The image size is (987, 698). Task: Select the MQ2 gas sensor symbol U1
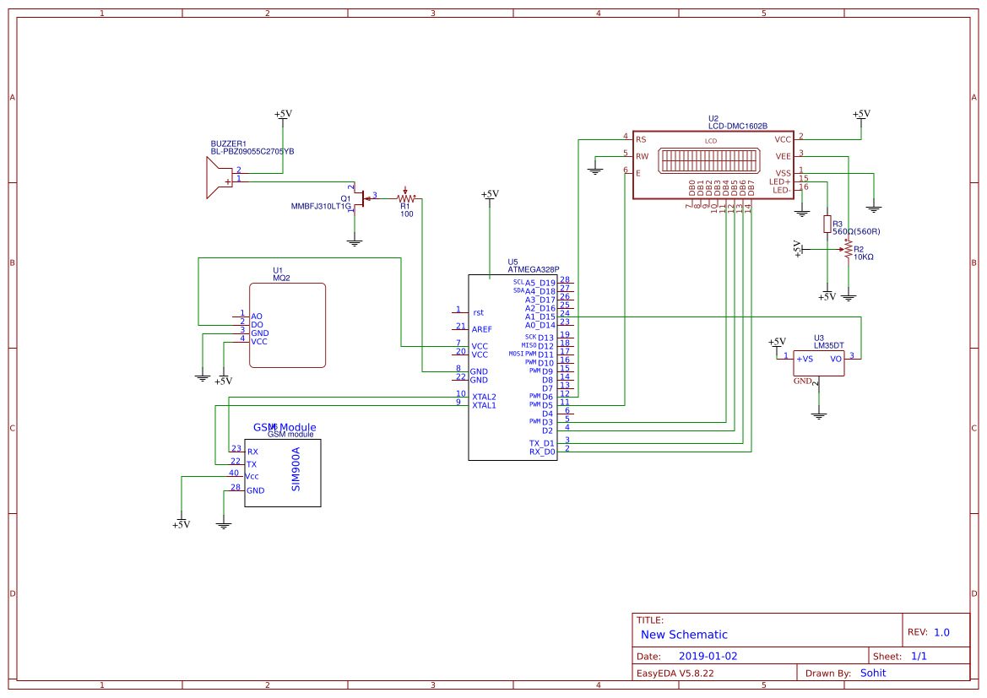(x=287, y=325)
